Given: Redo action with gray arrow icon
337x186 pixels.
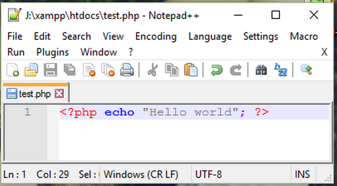Looking at the screenshot, I should tap(236, 70).
